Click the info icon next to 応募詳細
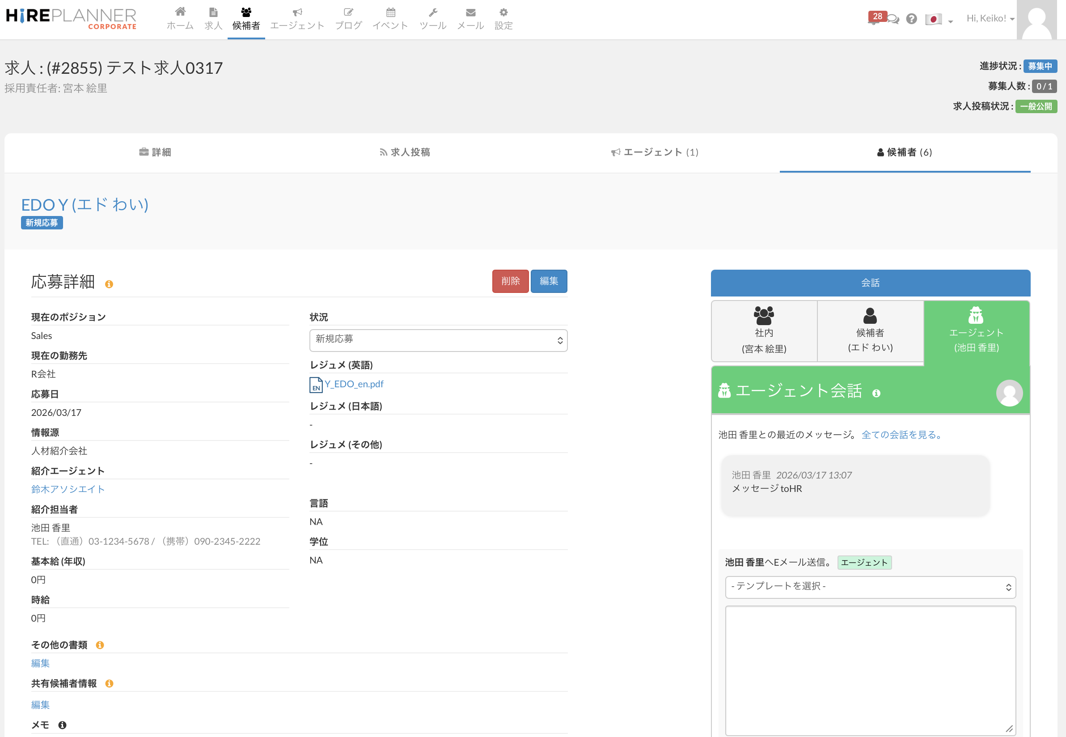Viewport: 1066px width, 737px height. pyautogui.click(x=109, y=284)
